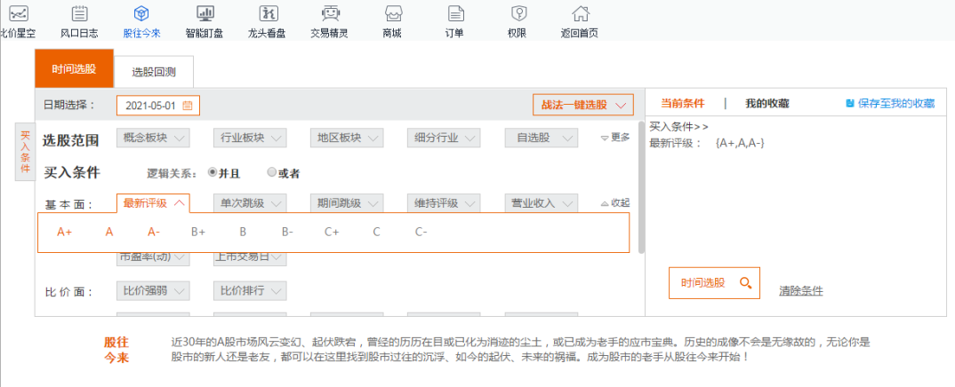This screenshot has width=955, height=387.
Task: Expand 更多 stock range options
Action: [615, 138]
